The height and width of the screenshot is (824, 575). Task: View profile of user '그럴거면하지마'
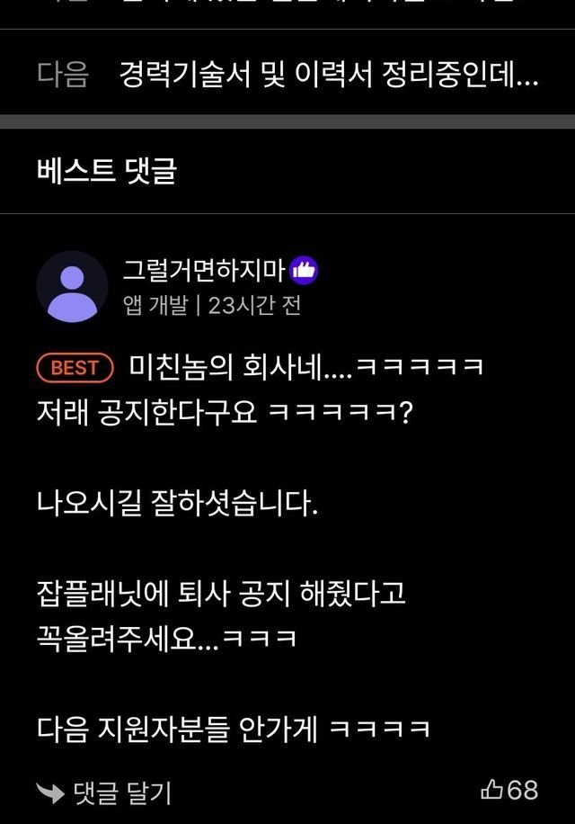coord(204,270)
